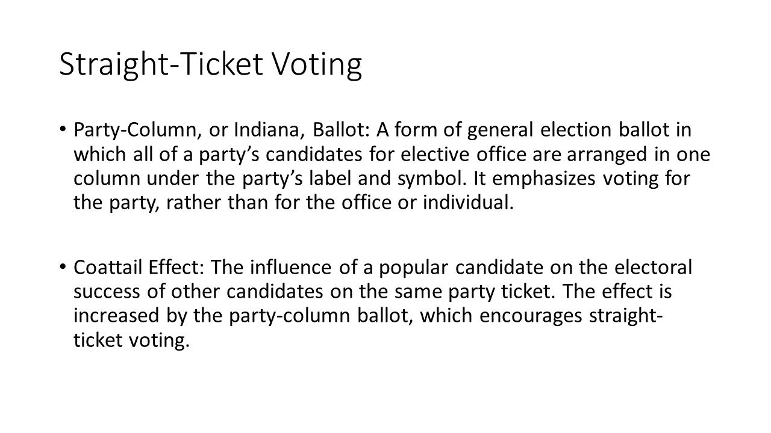Click the phrase Coattail Effect
Viewport: 771px width, 433px height.
137,267
